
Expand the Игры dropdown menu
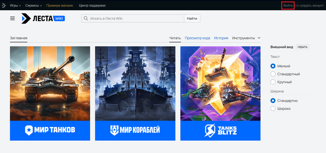click(x=15, y=6)
